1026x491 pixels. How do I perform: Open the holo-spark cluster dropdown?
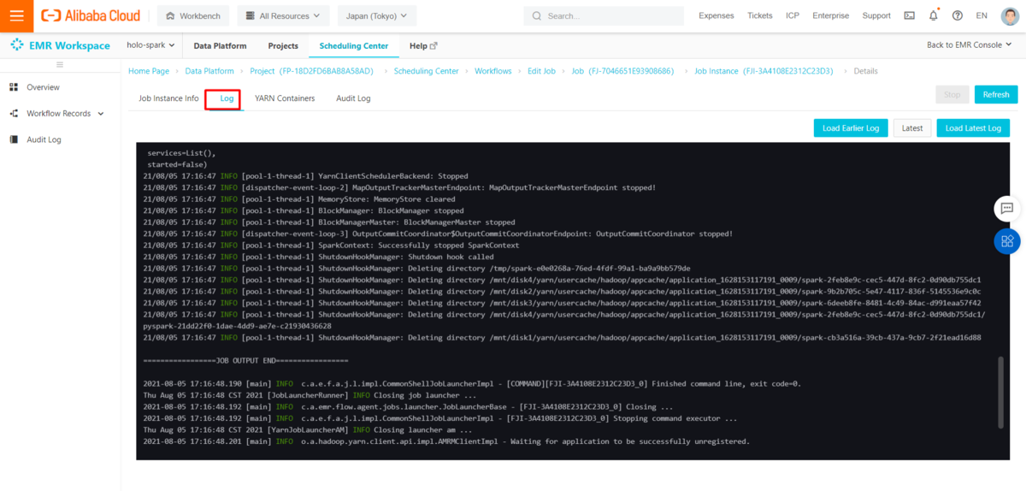(x=150, y=45)
